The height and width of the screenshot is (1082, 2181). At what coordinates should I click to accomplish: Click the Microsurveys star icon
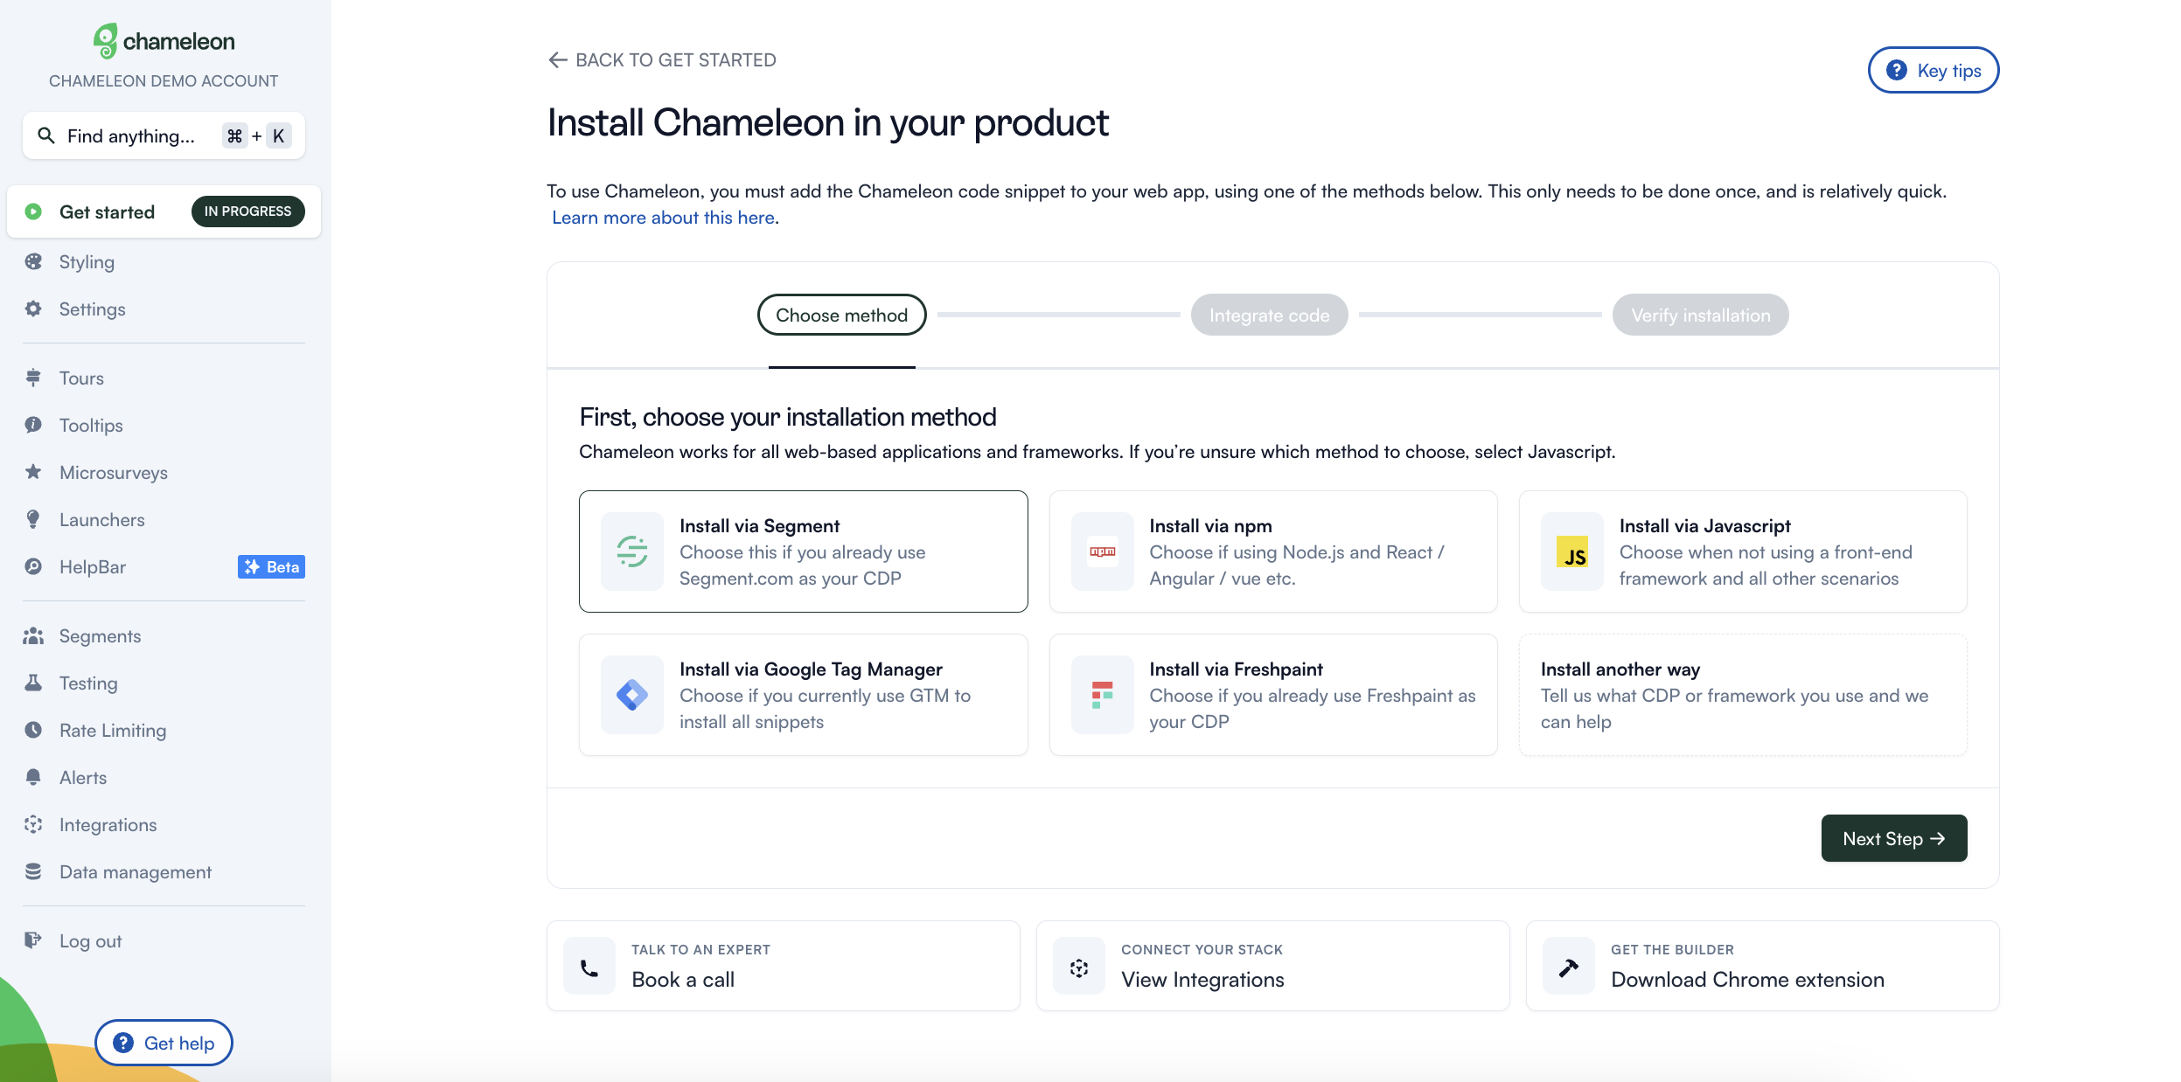[x=33, y=472]
